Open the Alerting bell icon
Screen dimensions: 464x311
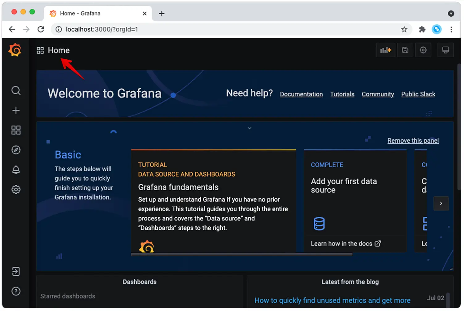click(16, 170)
